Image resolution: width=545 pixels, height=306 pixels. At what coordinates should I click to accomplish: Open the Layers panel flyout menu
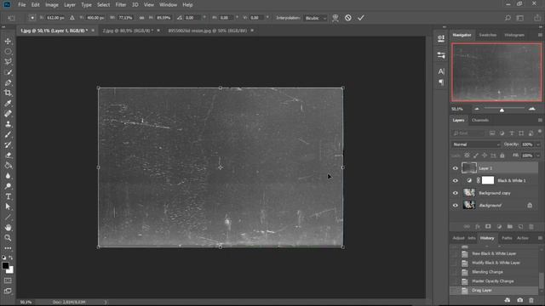click(x=540, y=120)
